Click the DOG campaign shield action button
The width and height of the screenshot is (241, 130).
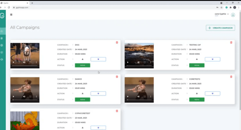coord(98,59)
